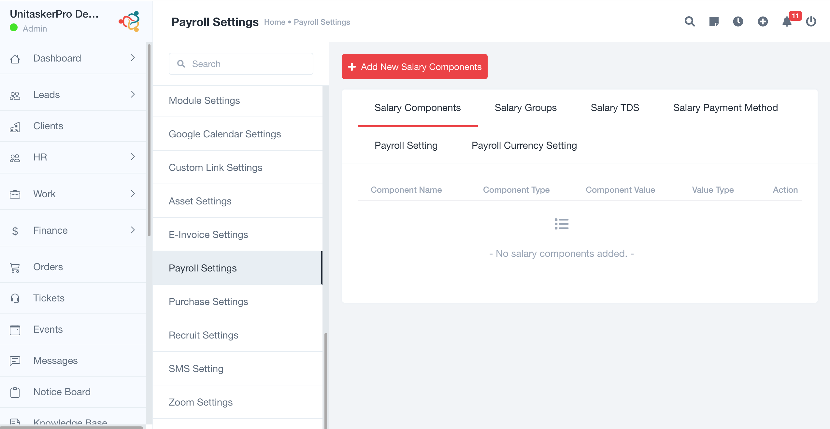Screen dimensions: 830x429
Task: Click the Action column header
Action: coord(785,190)
